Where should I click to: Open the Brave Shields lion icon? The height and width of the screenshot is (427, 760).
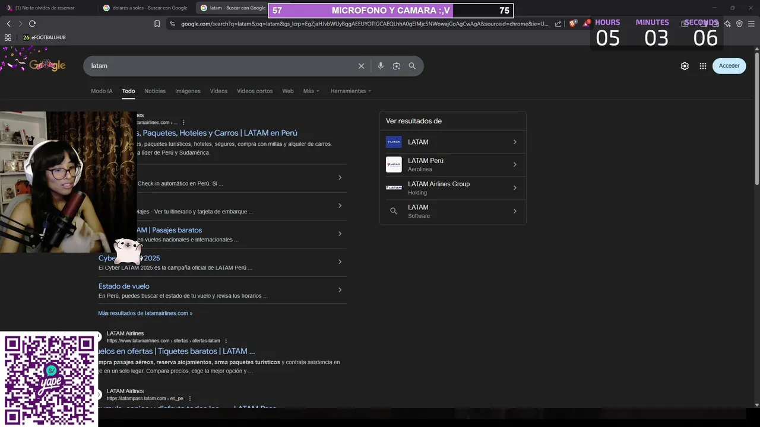(x=572, y=24)
